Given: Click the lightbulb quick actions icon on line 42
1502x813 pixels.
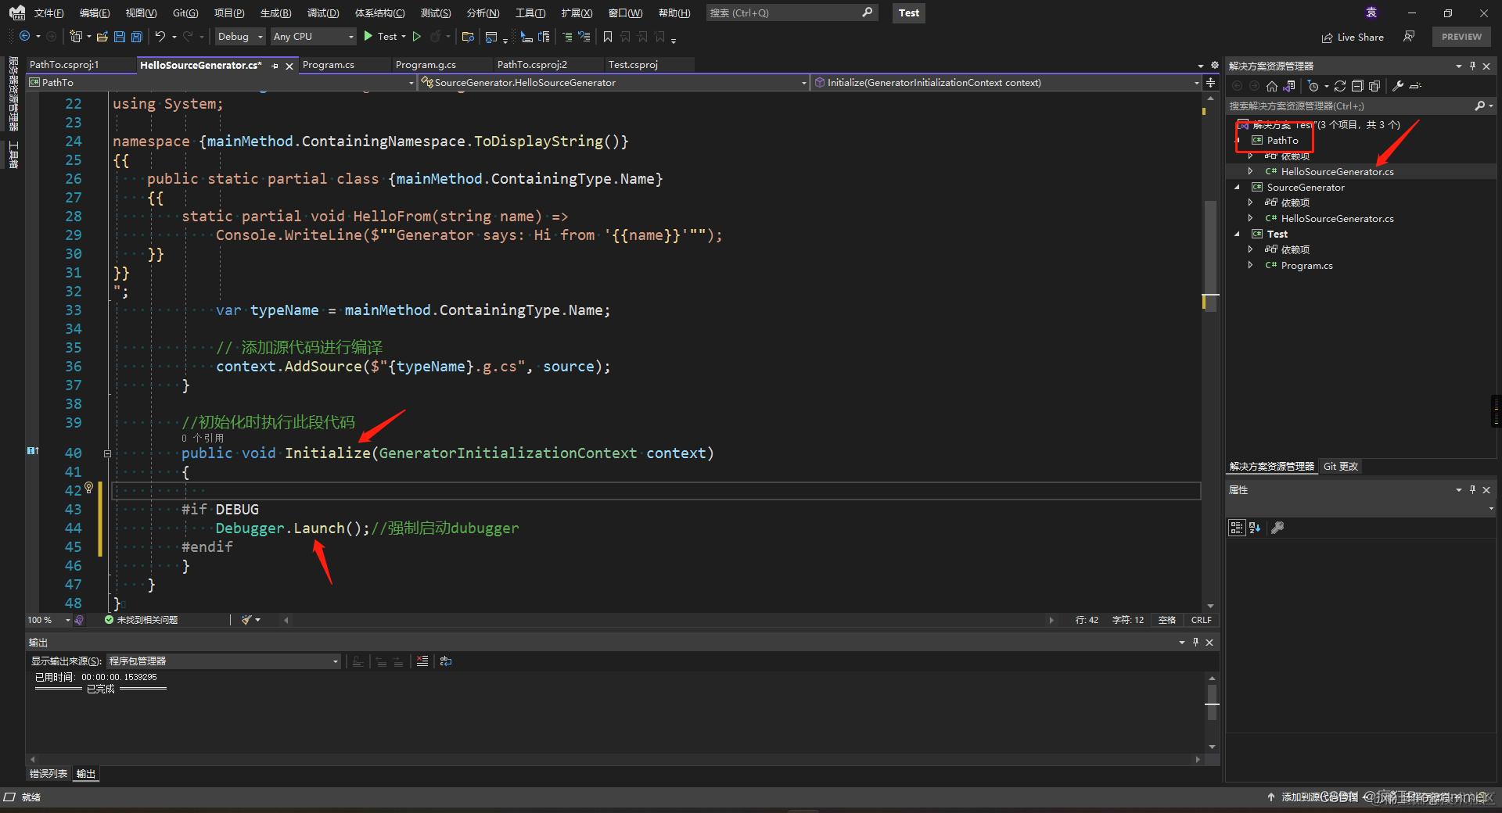Looking at the screenshot, I should 89,488.
